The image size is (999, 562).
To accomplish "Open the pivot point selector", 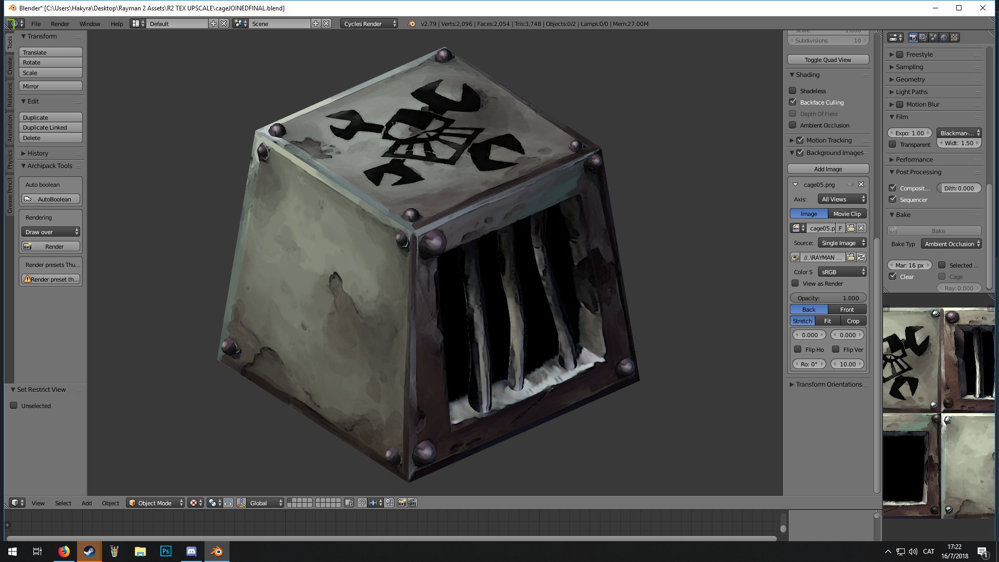I will (214, 503).
